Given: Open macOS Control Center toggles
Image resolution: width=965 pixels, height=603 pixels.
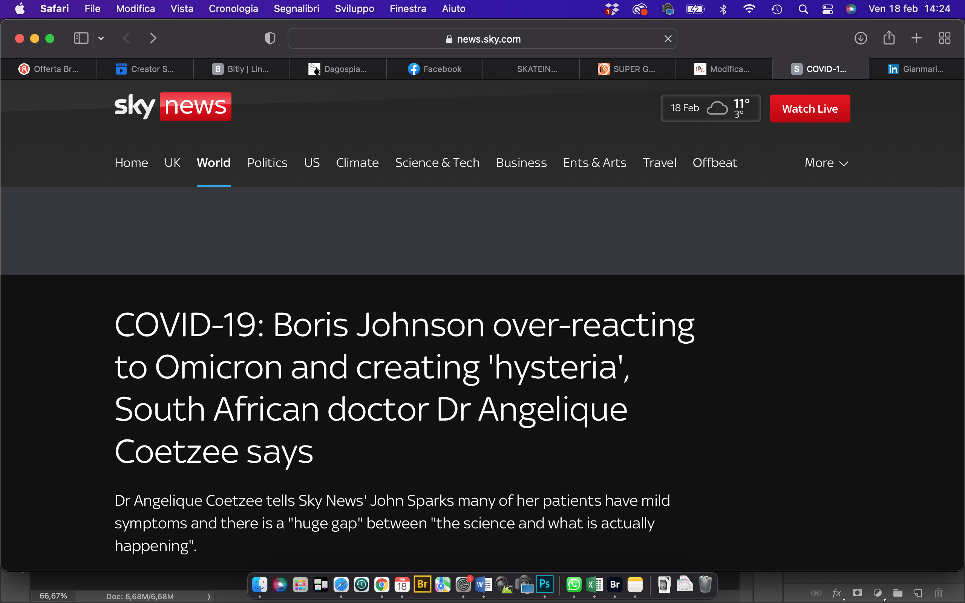Looking at the screenshot, I should (x=827, y=9).
